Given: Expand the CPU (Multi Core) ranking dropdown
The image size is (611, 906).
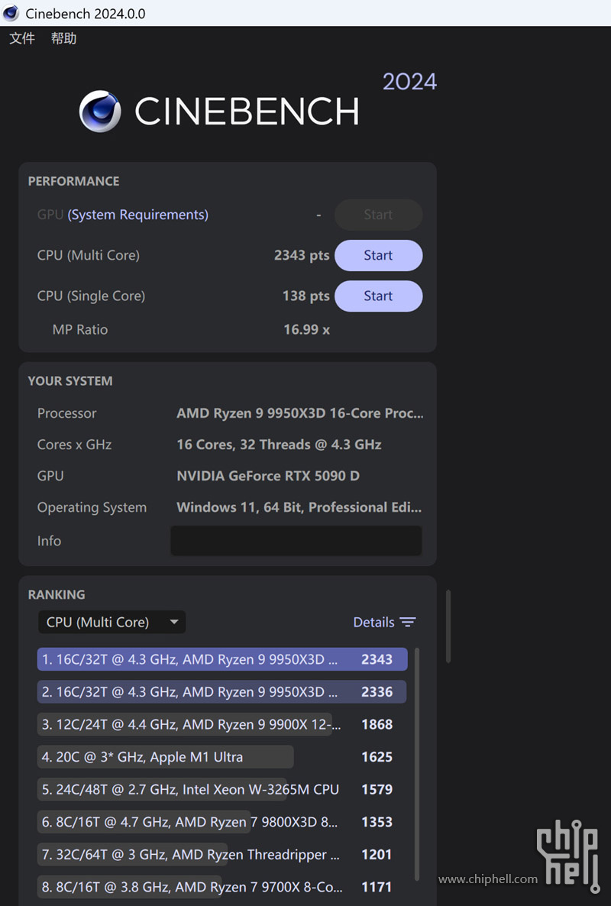Looking at the screenshot, I should (112, 622).
